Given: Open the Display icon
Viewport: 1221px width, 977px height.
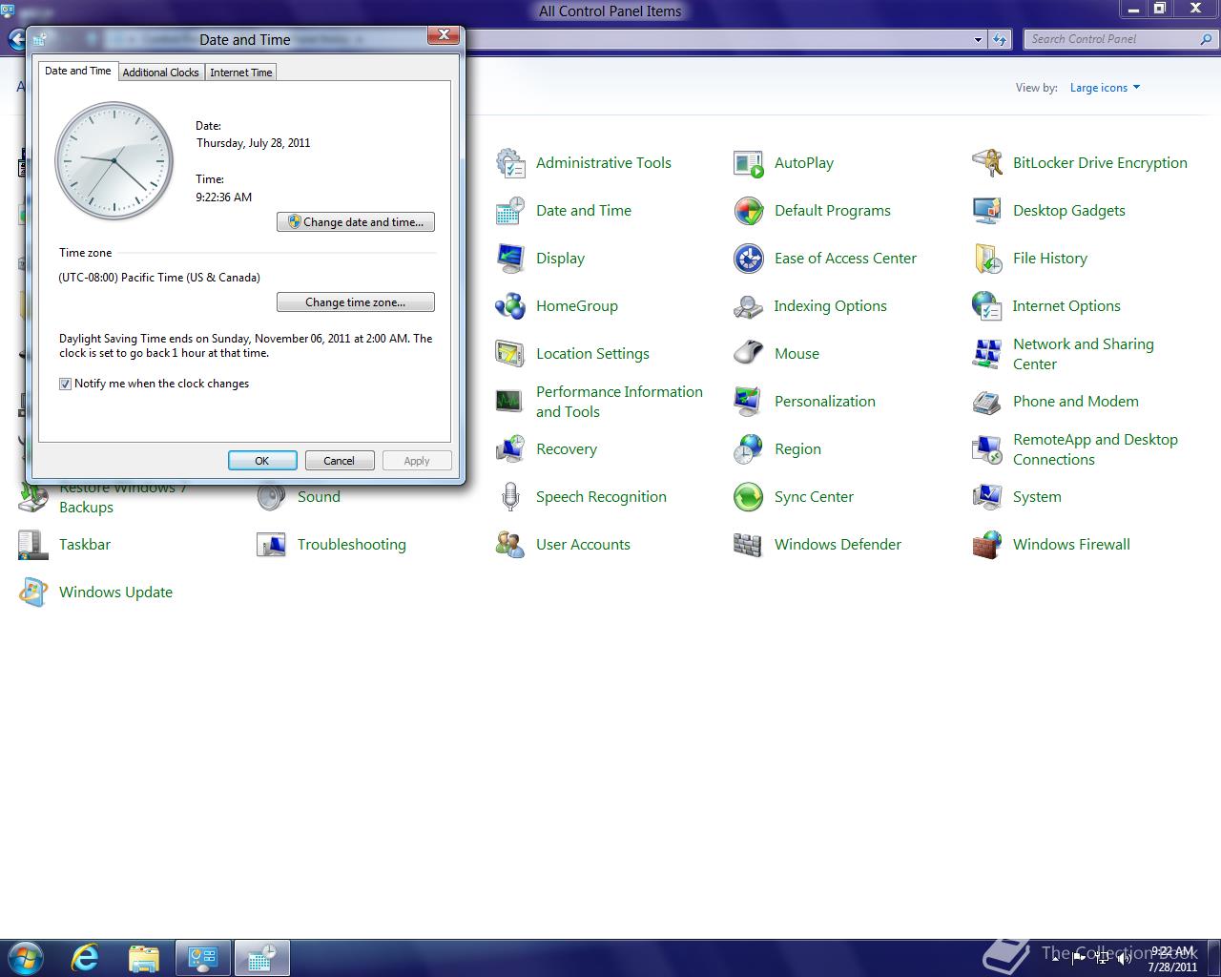Looking at the screenshot, I should click(510, 259).
